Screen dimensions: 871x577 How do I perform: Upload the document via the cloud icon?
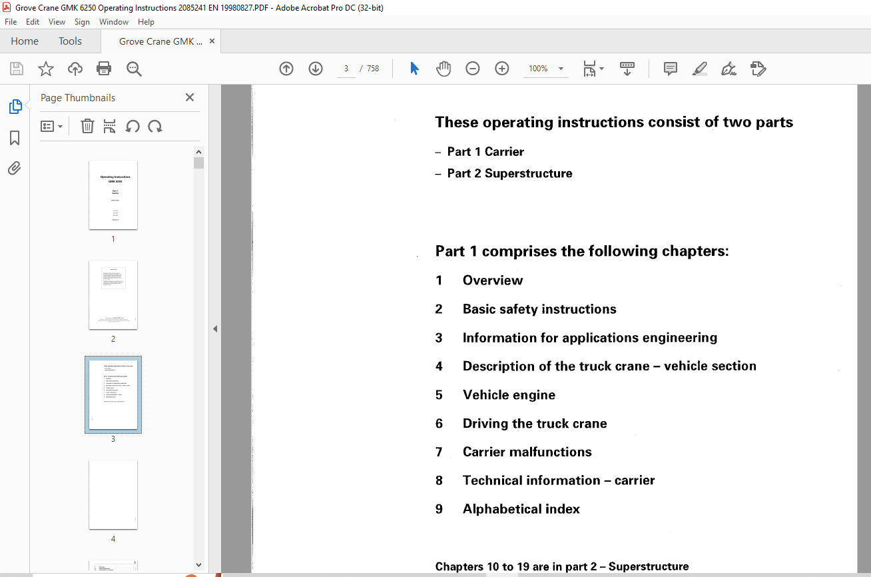(75, 69)
